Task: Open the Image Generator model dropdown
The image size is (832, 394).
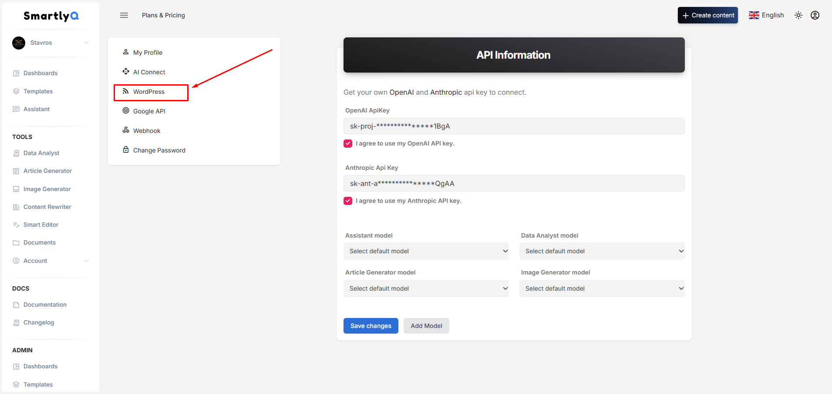Action: click(x=602, y=288)
